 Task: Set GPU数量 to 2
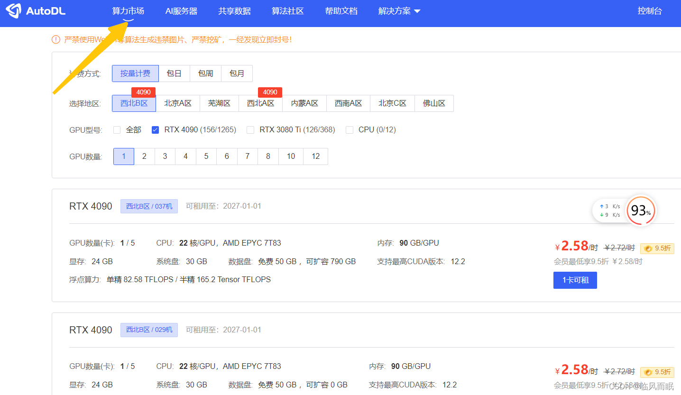coord(144,156)
